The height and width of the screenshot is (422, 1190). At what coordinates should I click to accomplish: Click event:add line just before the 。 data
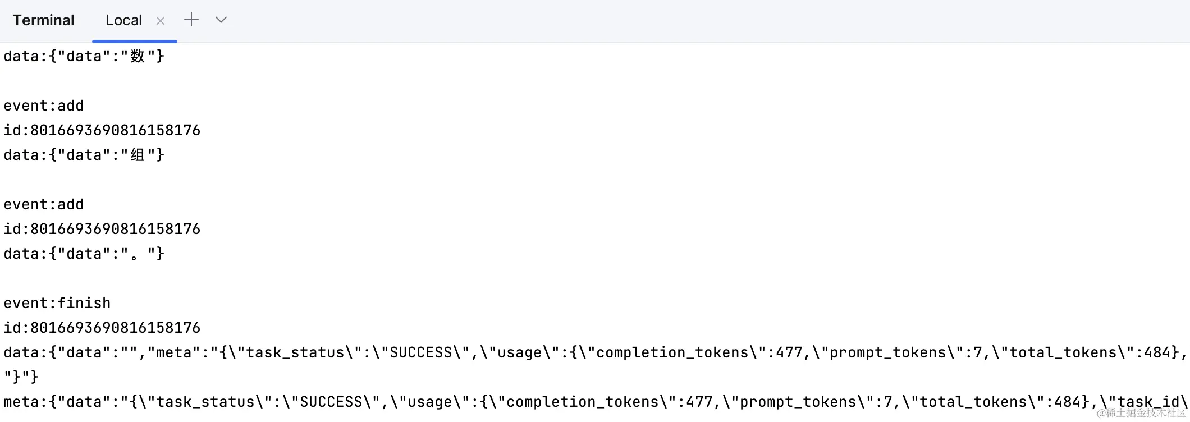[44, 204]
